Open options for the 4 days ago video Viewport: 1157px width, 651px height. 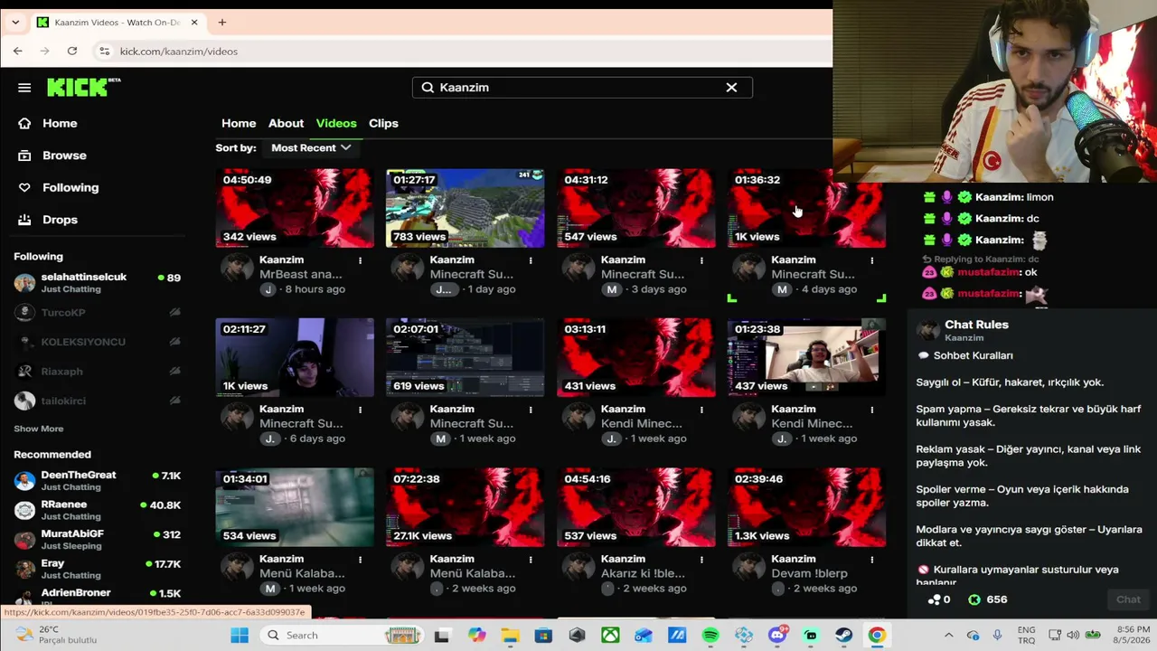[x=871, y=260]
